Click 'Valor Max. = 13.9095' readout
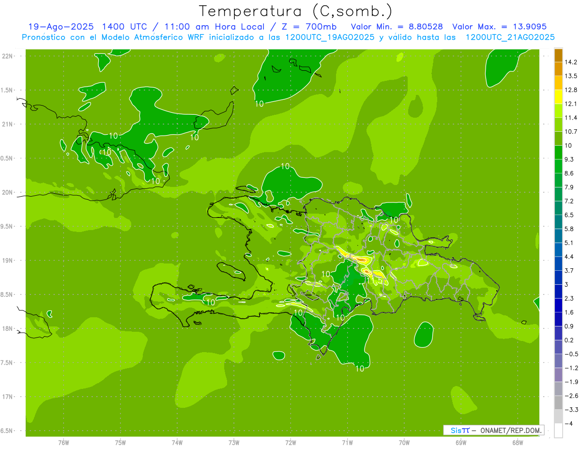The height and width of the screenshot is (449, 581). point(499,27)
